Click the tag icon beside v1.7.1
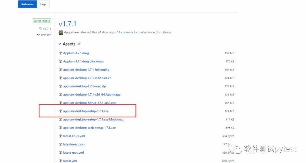 (41, 29)
